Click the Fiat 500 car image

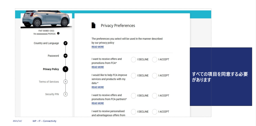pyautogui.click(x=46, y=19)
